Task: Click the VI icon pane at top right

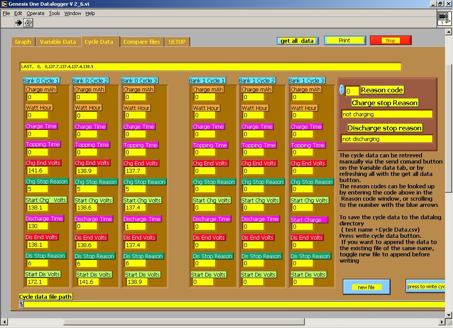Action: pos(444,19)
